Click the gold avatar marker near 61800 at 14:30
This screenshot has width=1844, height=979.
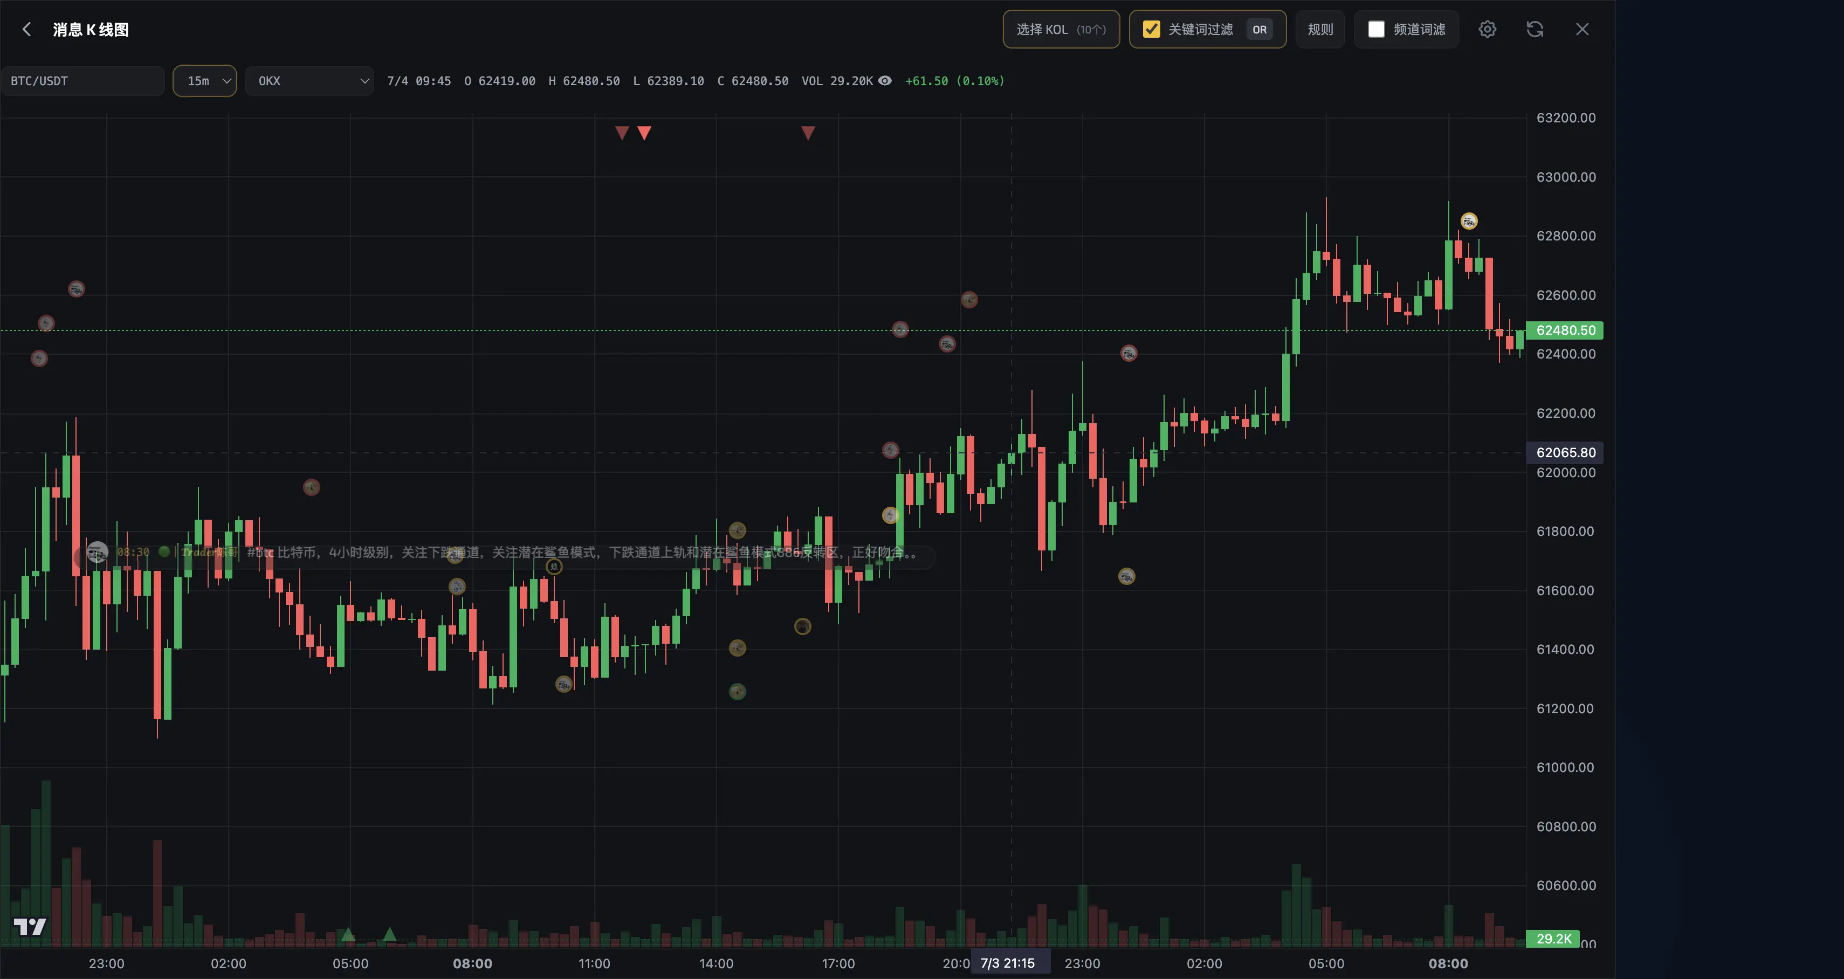[737, 530]
